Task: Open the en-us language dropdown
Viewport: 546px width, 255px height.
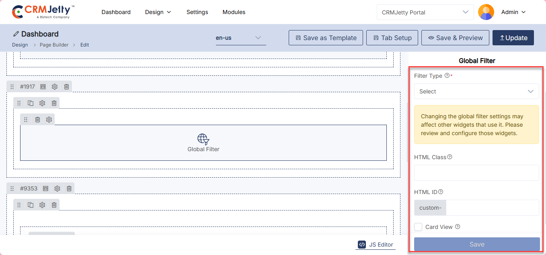Action: [240, 38]
